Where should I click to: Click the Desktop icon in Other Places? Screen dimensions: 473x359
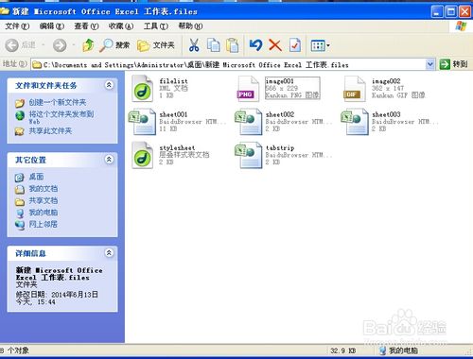pyautogui.click(x=20, y=178)
